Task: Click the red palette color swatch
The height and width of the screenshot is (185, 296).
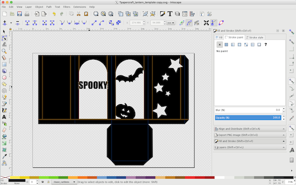Action: (190, 178)
